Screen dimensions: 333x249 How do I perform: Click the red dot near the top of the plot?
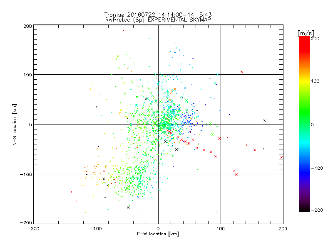coord(123,30)
